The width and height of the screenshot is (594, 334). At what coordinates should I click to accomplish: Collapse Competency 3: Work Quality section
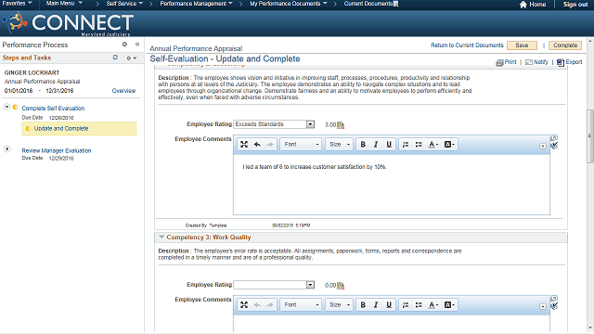click(161, 238)
